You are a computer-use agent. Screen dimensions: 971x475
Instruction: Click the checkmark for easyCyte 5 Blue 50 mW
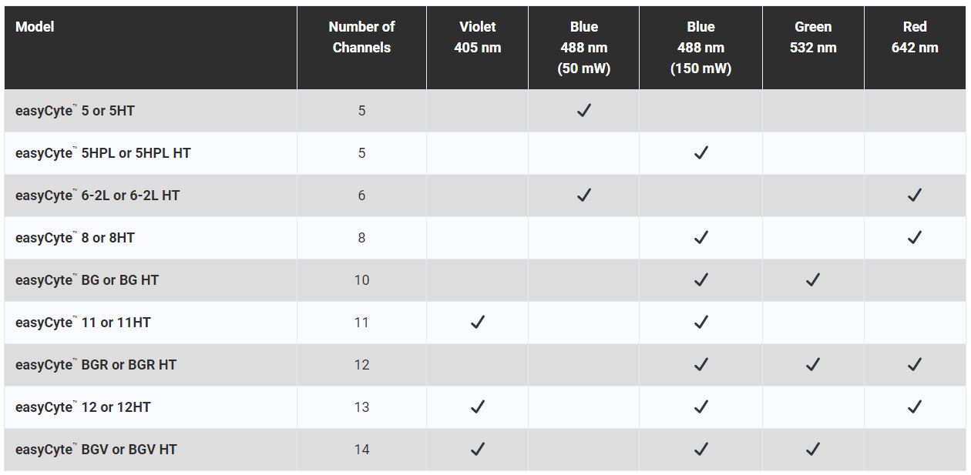[x=583, y=111]
